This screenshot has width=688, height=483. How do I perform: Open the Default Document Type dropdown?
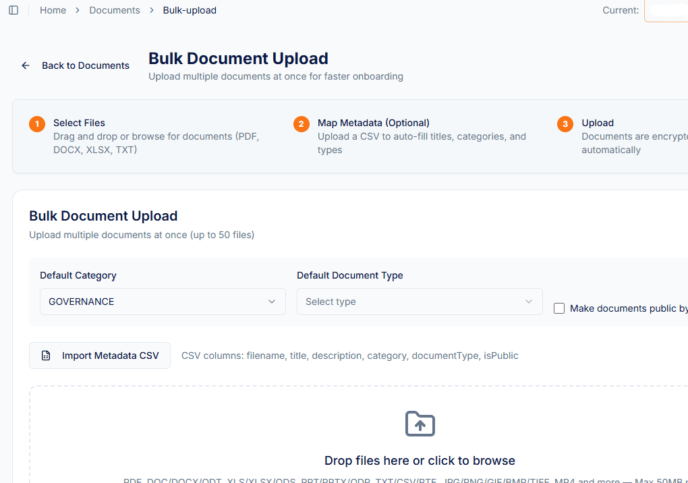pos(420,302)
